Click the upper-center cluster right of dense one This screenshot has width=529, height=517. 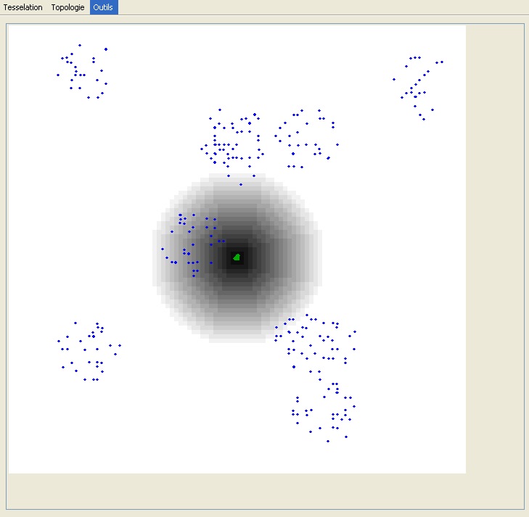coord(305,139)
